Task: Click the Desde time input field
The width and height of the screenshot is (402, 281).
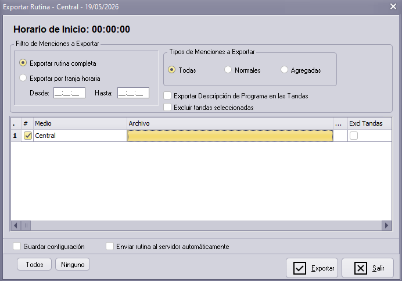Action: click(x=69, y=93)
